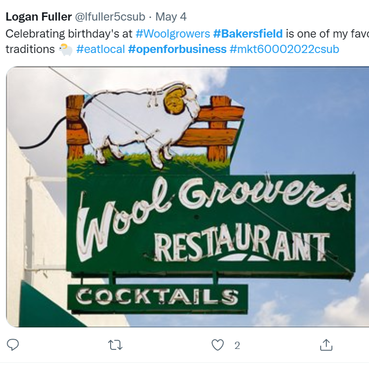Open Logan Fuller's profile name
369x369 pixels.
[39, 17]
